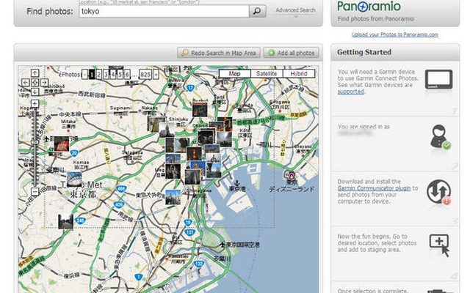
Task: Open Upload your Photos to Panoramio.com link
Action: [395, 34]
